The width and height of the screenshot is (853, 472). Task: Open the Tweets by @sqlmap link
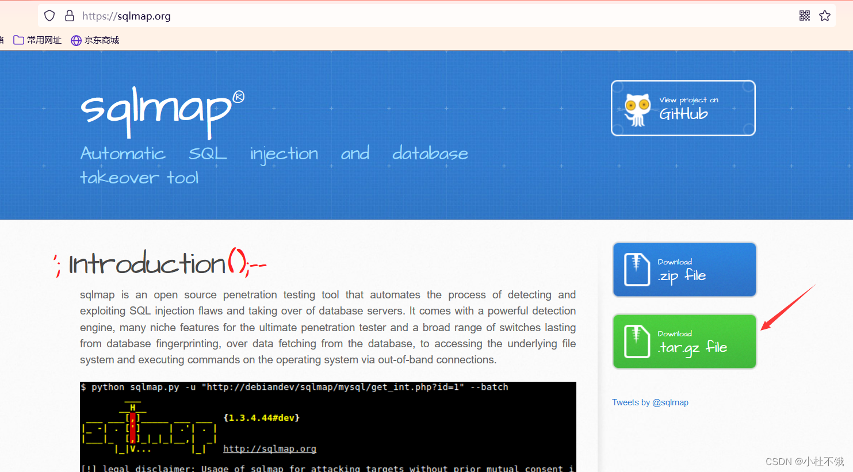pos(650,402)
